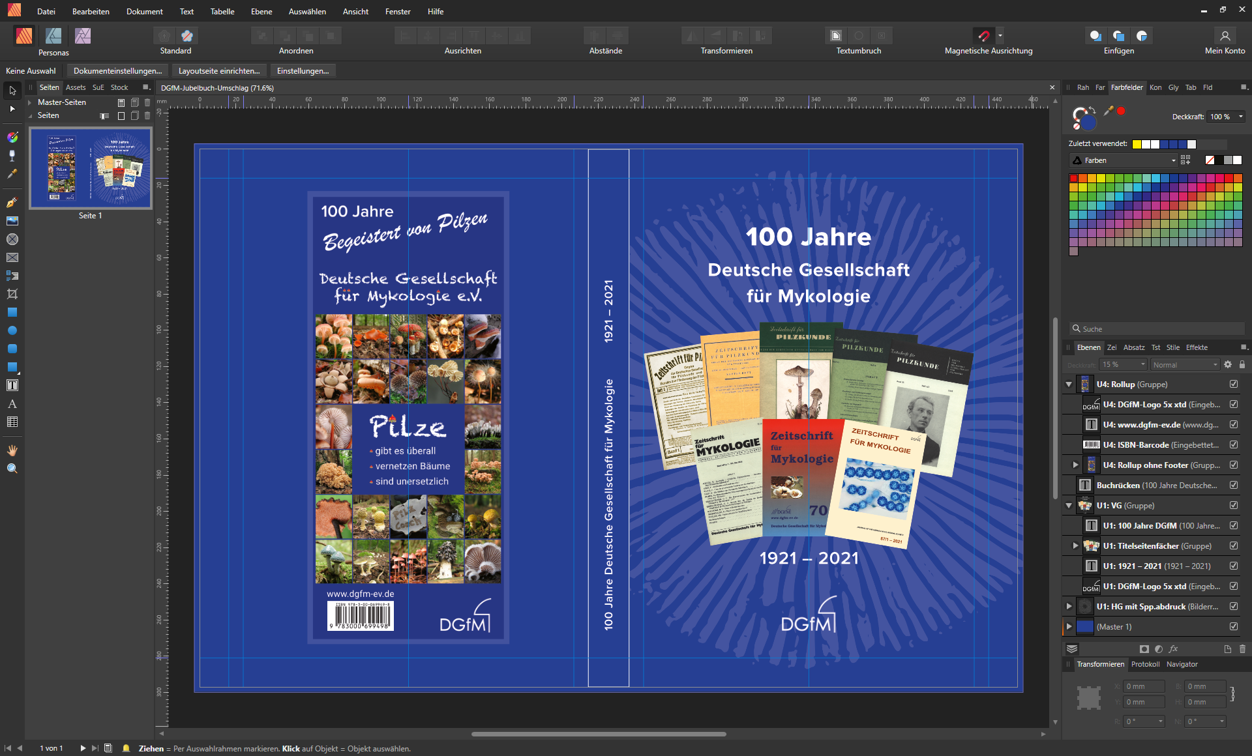Toggle visibility of U1: VG group layer
Viewport: 1252px width, 756px height.
click(1234, 506)
